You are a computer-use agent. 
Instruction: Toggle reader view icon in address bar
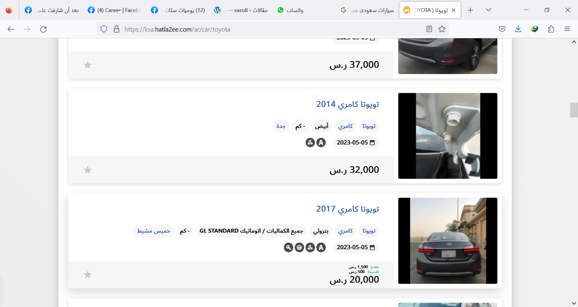tap(429, 29)
